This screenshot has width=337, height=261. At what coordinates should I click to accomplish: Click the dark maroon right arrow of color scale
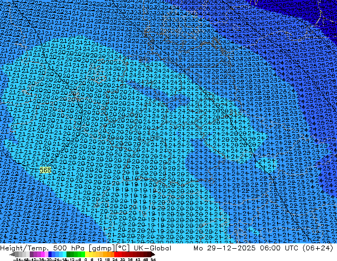pyautogui.click(x=153, y=255)
